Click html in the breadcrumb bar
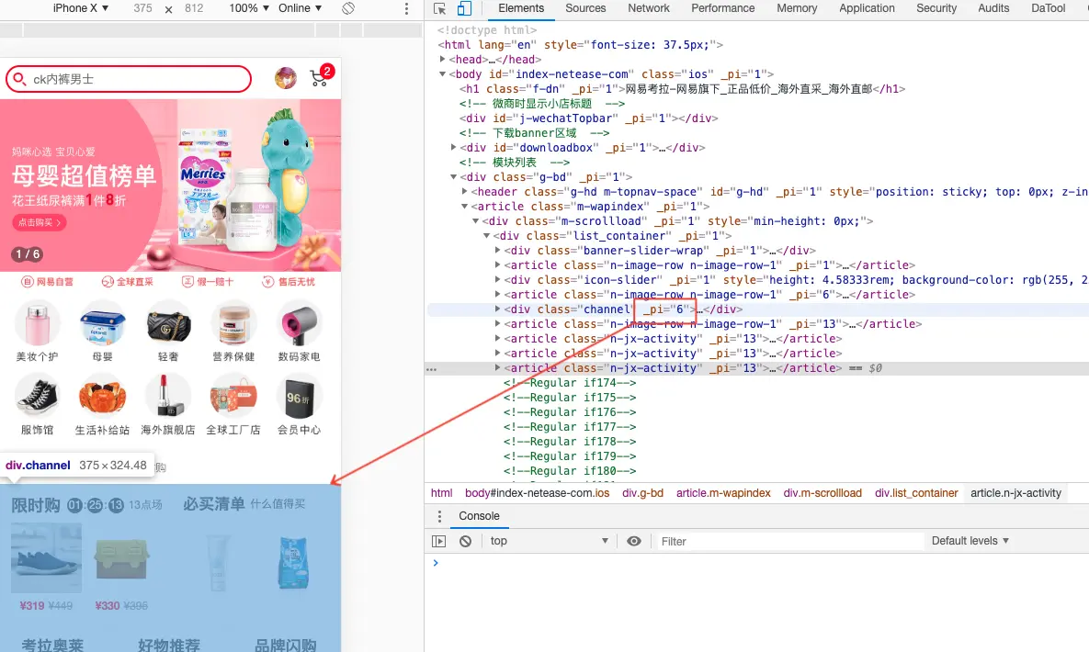This screenshot has height=652, width=1089. click(x=442, y=493)
